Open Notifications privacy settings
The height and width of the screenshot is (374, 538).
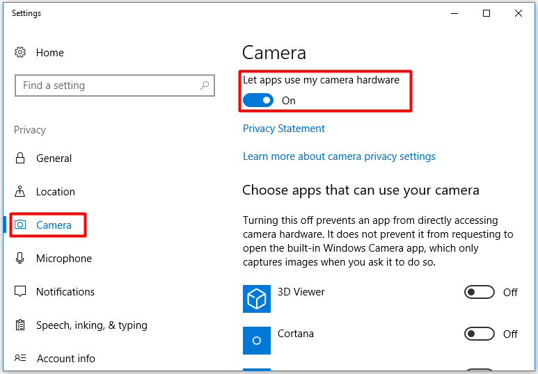click(65, 292)
